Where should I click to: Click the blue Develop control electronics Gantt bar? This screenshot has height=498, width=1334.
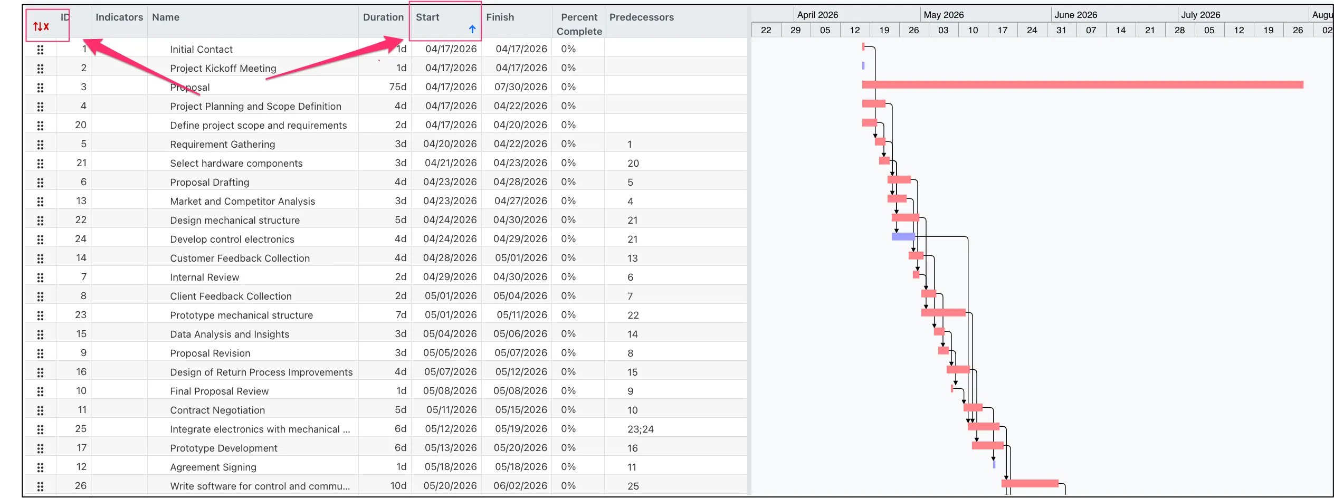point(903,236)
